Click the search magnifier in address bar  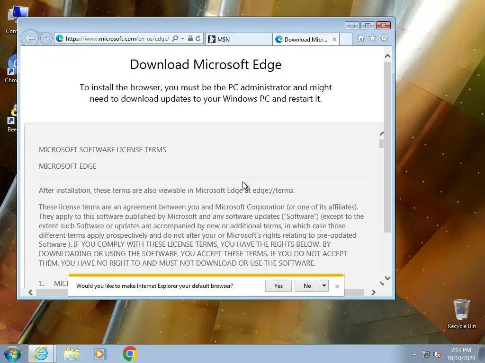point(175,39)
